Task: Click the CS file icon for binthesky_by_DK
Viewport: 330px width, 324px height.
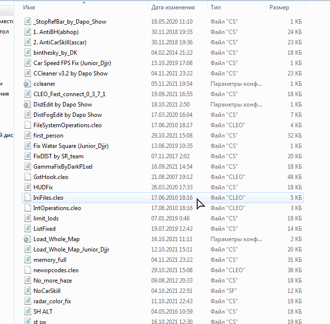Action: 28,53
